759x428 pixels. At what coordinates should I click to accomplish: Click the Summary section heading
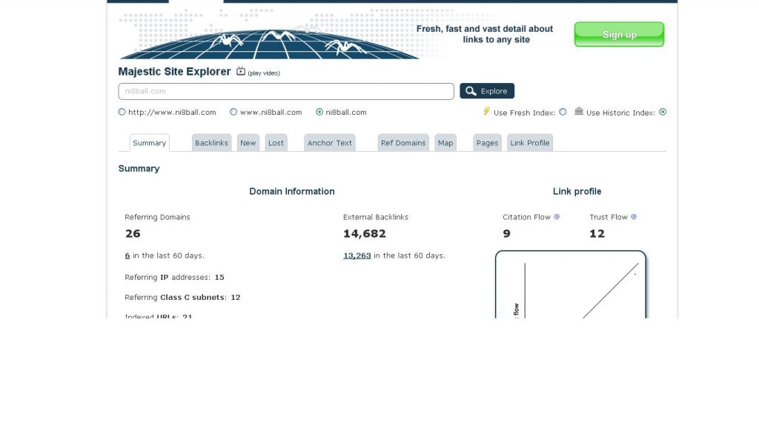tap(139, 168)
